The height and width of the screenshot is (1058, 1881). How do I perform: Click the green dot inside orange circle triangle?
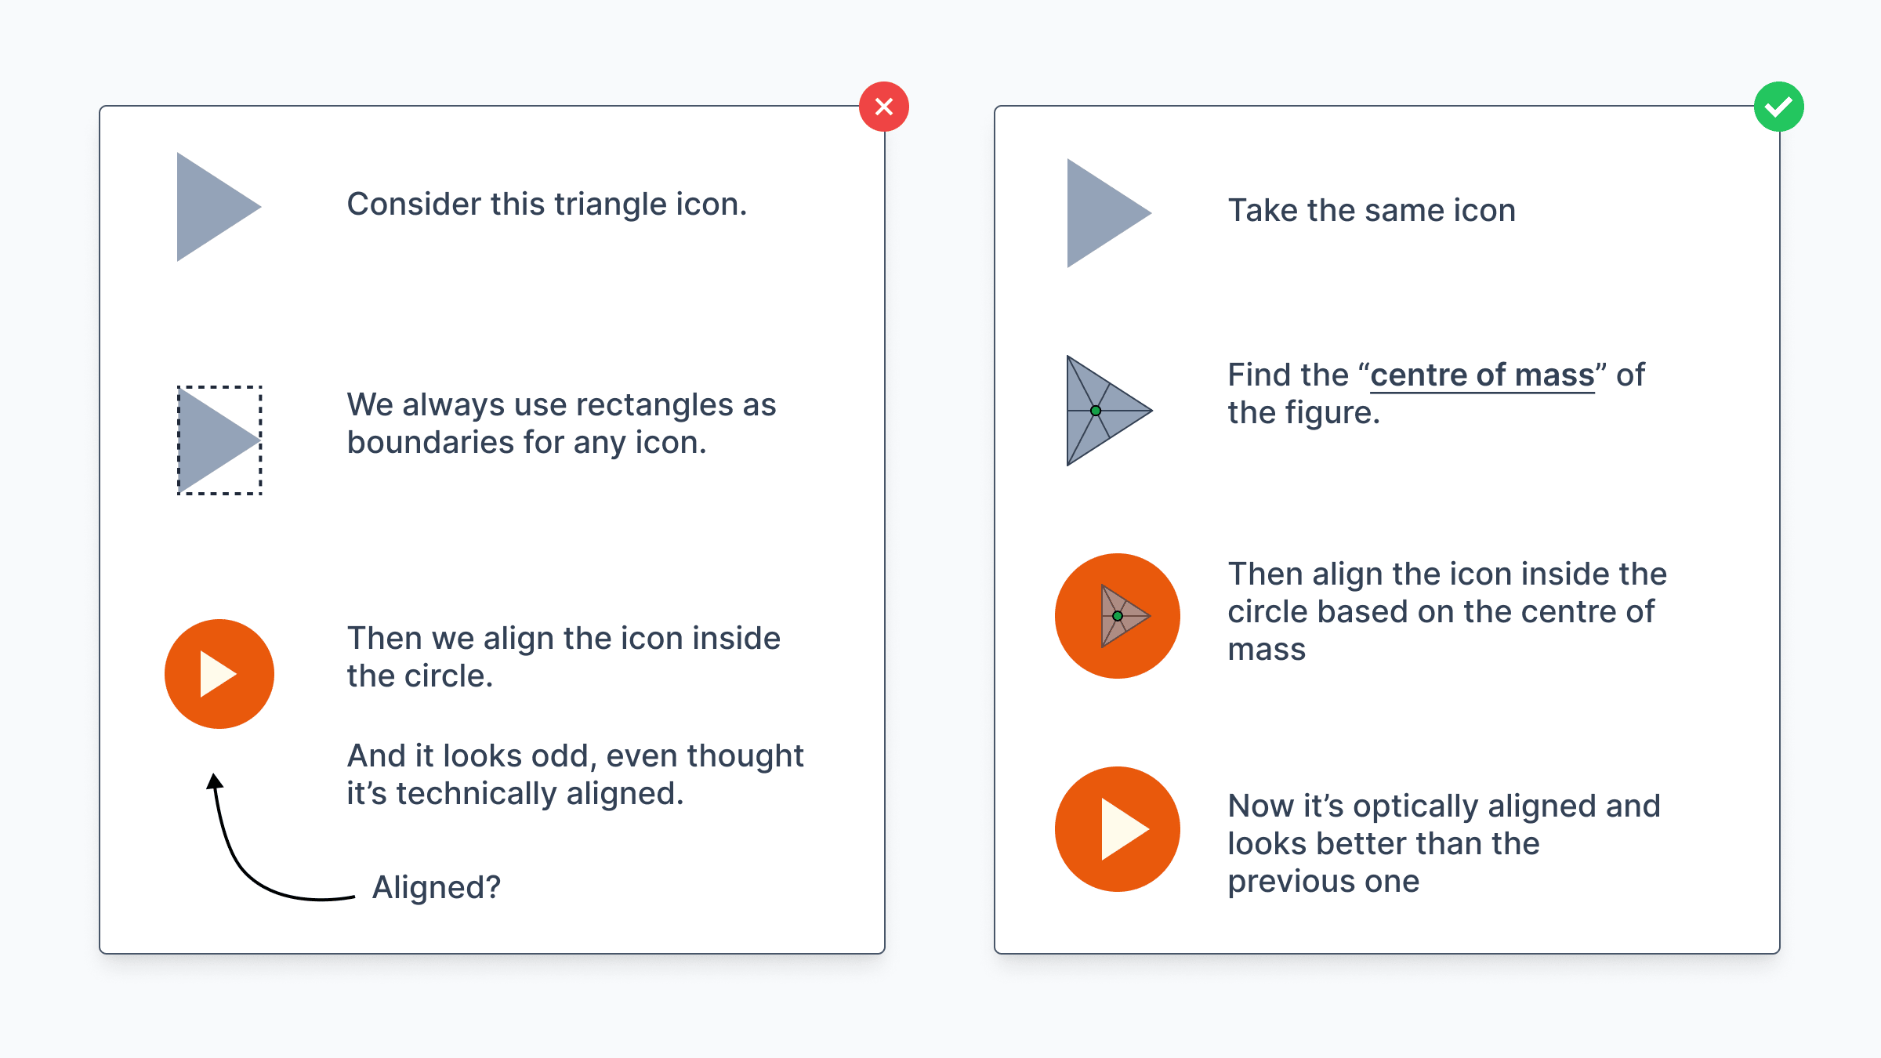(1118, 616)
